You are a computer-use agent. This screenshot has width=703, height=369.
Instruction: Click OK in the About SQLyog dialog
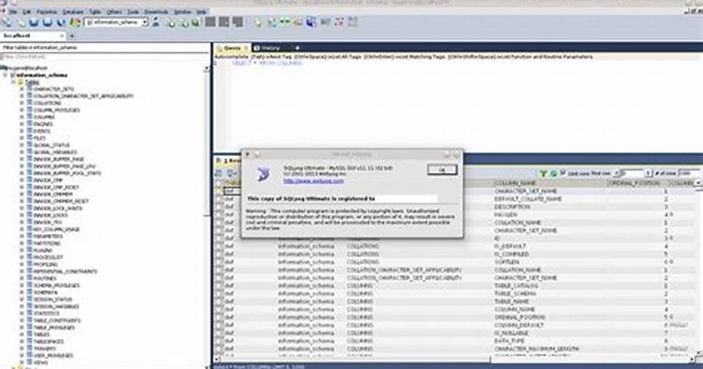pyautogui.click(x=442, y=169)
